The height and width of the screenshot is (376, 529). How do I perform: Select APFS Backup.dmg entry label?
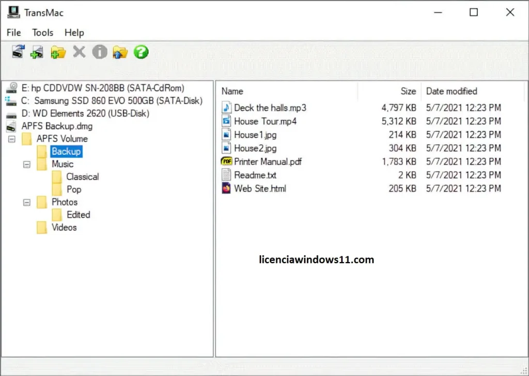coord(57,126)
